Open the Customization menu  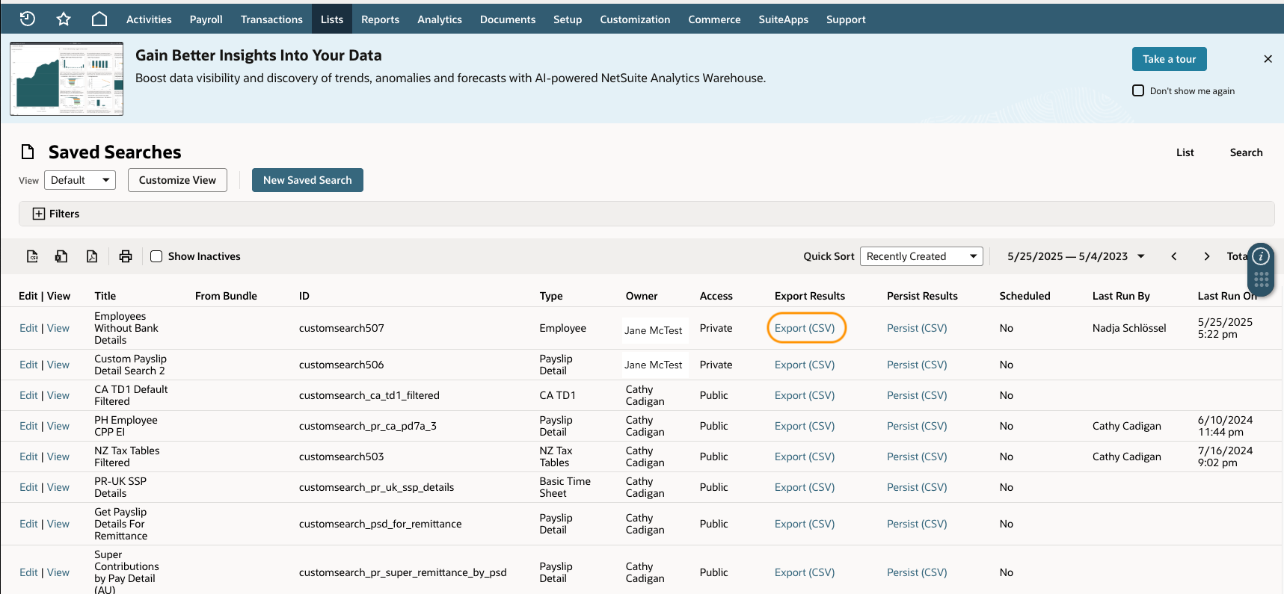pyautogui.click(x=635, y=19)
